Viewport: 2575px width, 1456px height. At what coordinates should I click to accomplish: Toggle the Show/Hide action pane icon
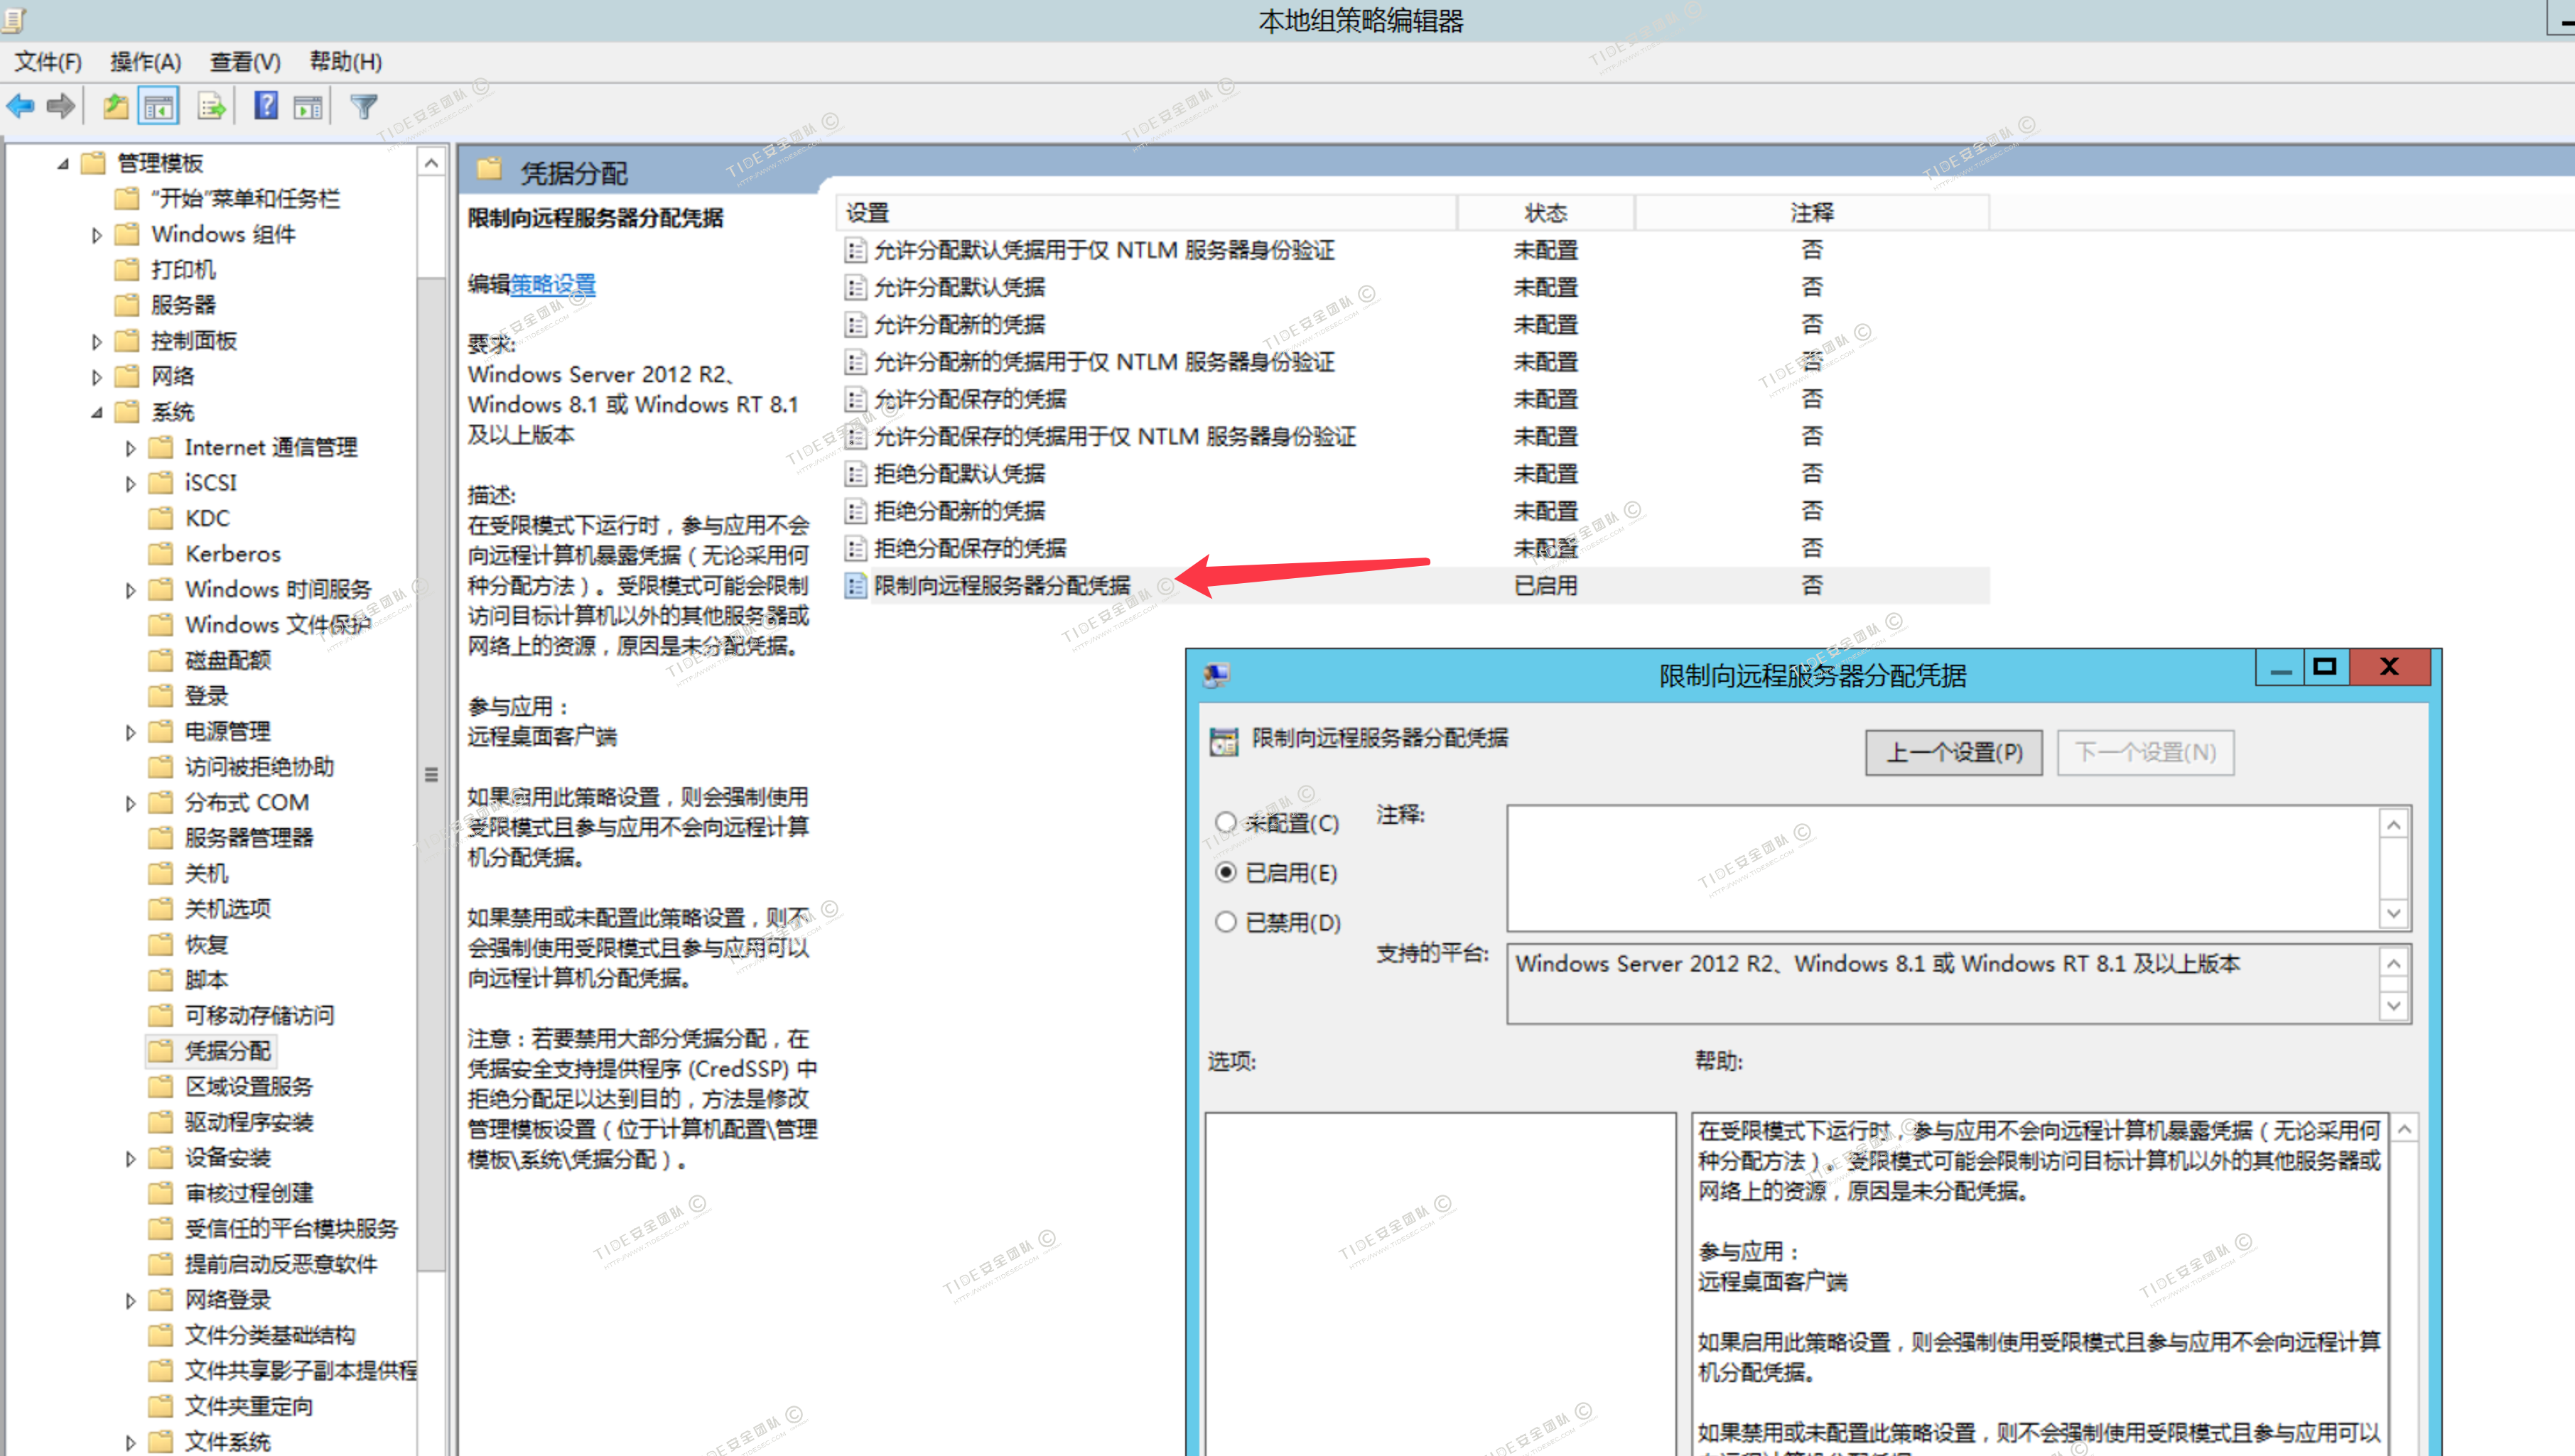(308, 106)
